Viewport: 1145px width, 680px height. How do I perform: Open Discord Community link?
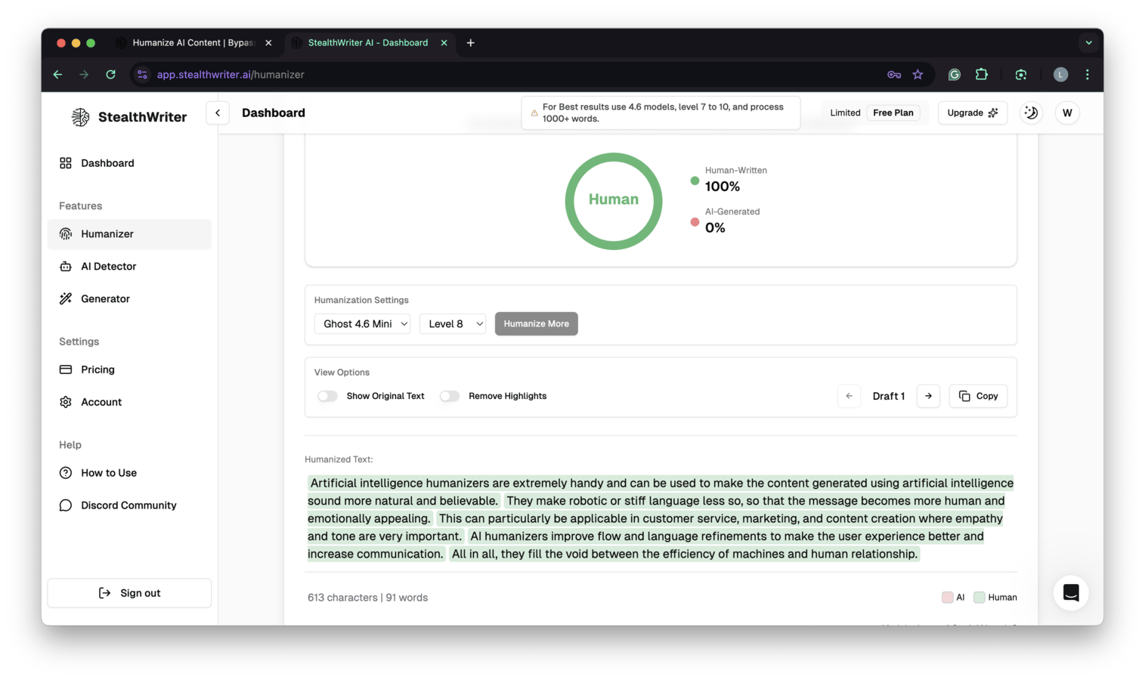(x=129, y=505)
